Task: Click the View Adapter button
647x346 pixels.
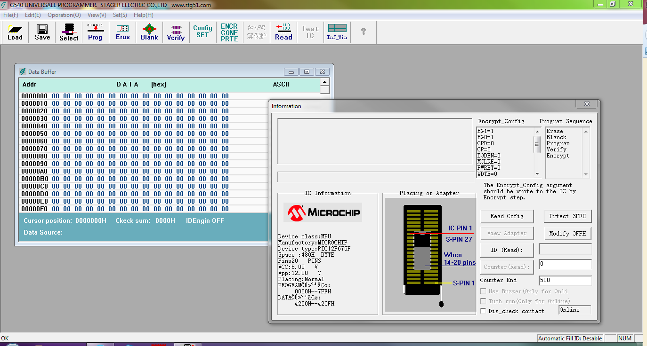Action: (507, 233)
